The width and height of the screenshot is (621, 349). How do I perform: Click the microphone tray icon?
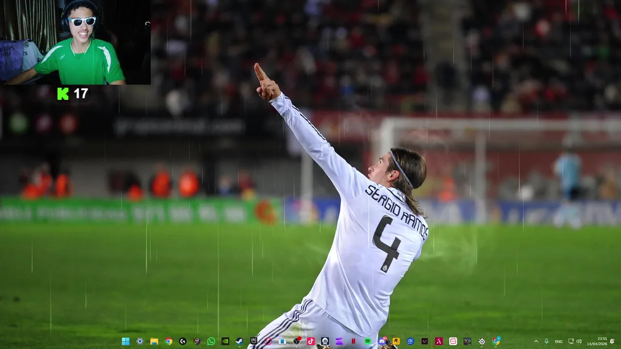click(x=547, y=341)
